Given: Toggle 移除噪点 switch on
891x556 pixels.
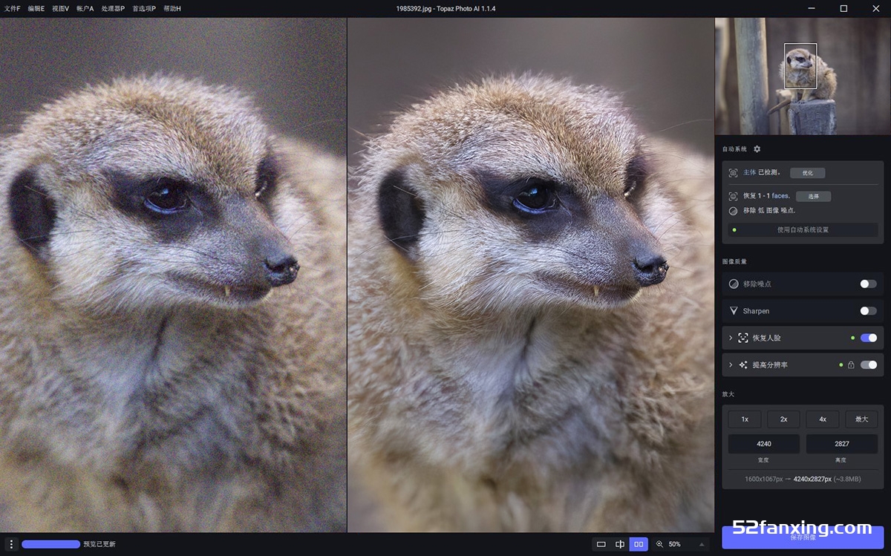Looking at the screenshot, I should pos(868,284).
